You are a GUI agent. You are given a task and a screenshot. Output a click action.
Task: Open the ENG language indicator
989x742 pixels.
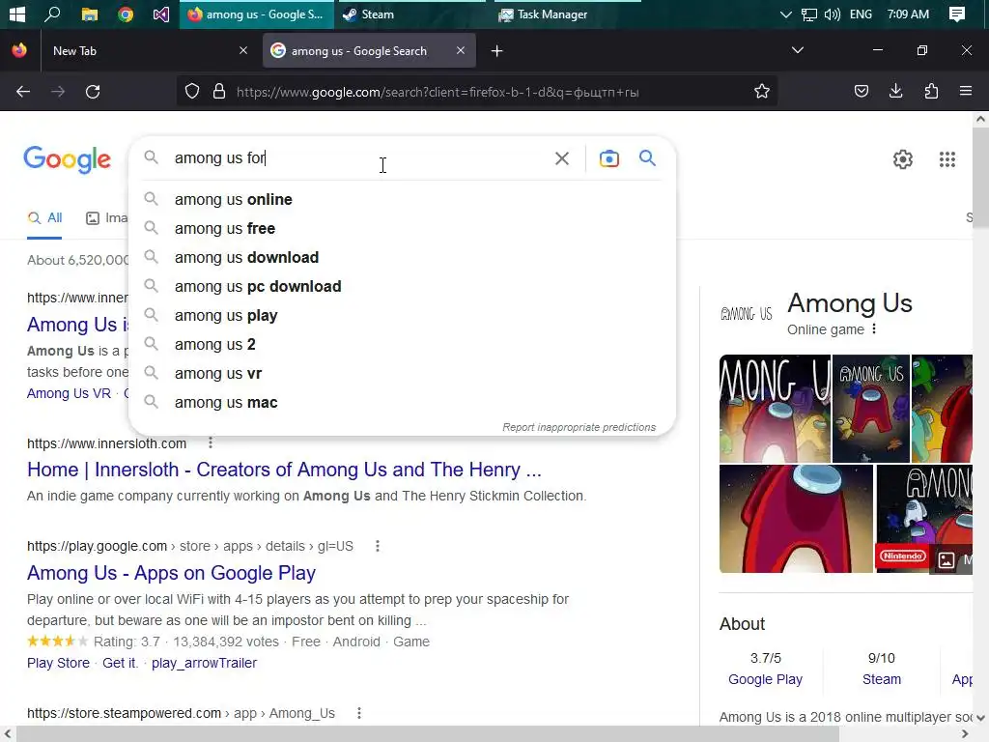[x=861, y=14]
